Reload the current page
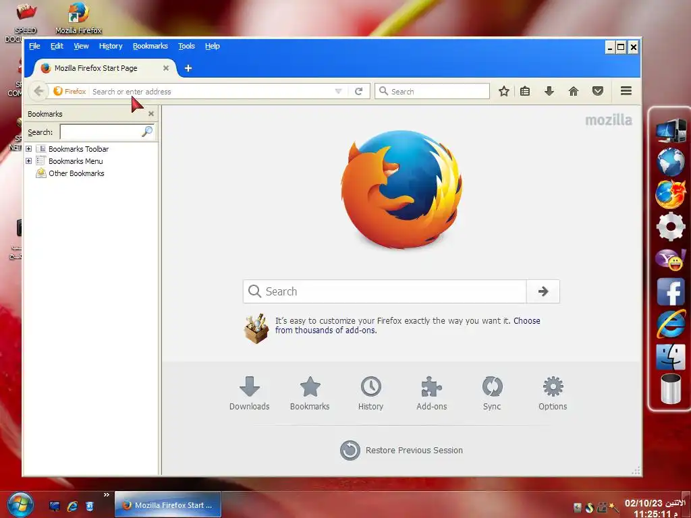The image size is (691, 518). point(359,91)
